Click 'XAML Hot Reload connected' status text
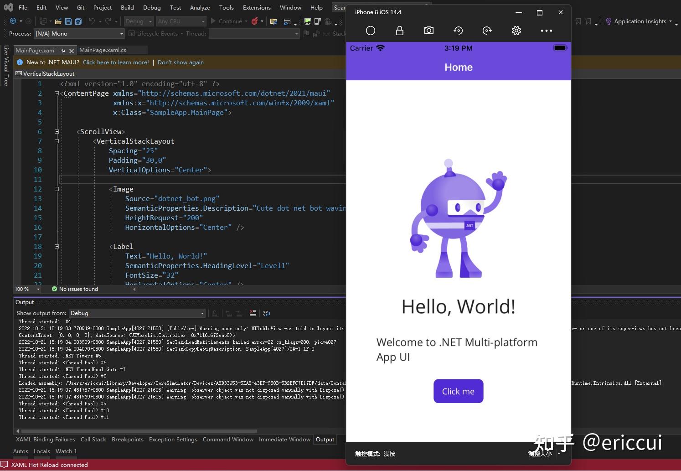Screen dimensions: 681x471 49,465
